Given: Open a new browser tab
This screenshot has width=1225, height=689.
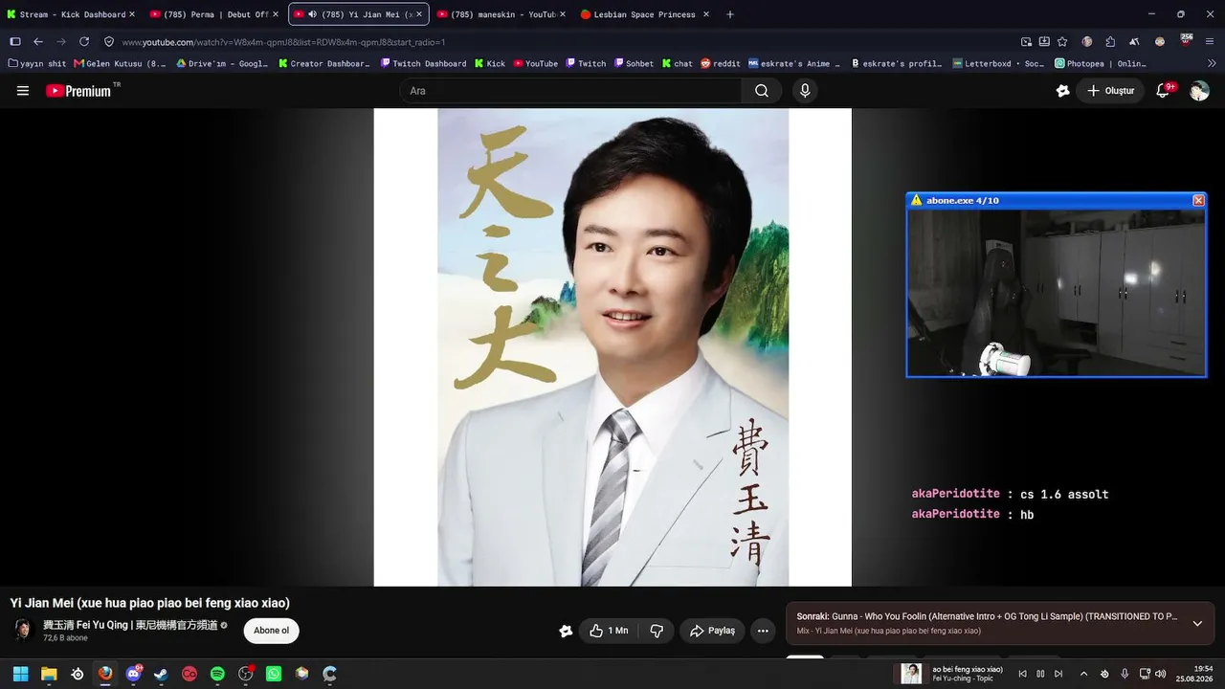Looking at the screenshot, I should coord(730,14).
